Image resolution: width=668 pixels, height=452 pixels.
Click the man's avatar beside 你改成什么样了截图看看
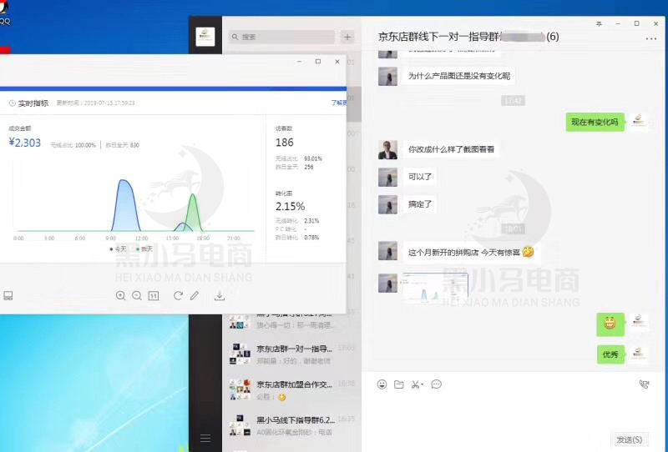coord(387,150)
